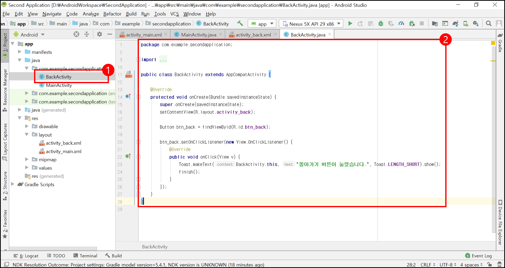The image size is (505, 268).
Task: Open the Build tool window
Action: coord(113,256)
